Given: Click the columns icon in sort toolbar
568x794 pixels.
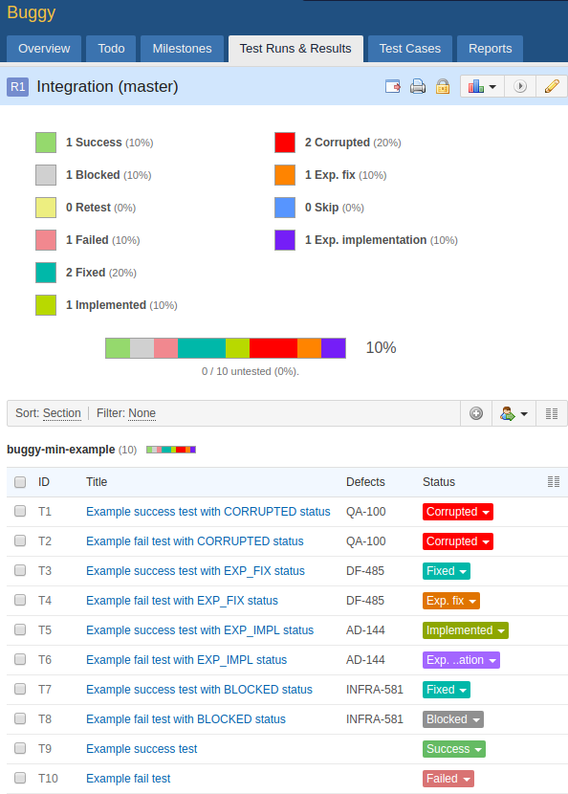Looking at the screenshot, I should [x=552, y=413].
